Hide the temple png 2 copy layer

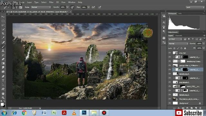(170, 61)
